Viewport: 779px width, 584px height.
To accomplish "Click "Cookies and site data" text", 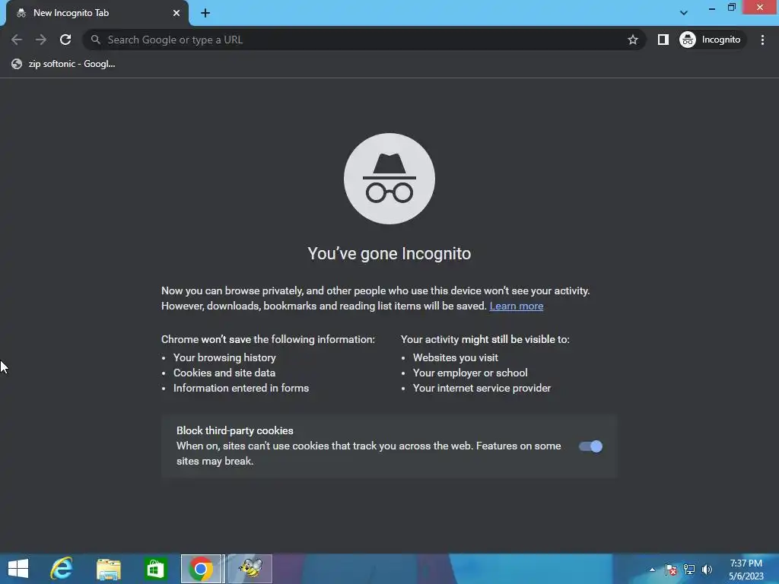I will (224, 373).
